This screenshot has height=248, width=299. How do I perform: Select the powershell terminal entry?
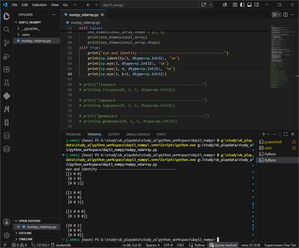click(x=278, y=142)
